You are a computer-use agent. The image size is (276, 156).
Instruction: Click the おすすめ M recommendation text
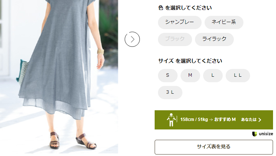(x=225, y=119)
